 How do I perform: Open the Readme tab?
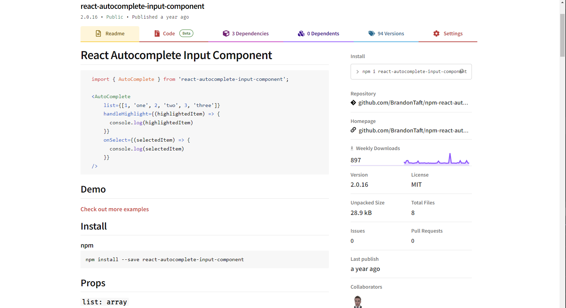(110, 34)
